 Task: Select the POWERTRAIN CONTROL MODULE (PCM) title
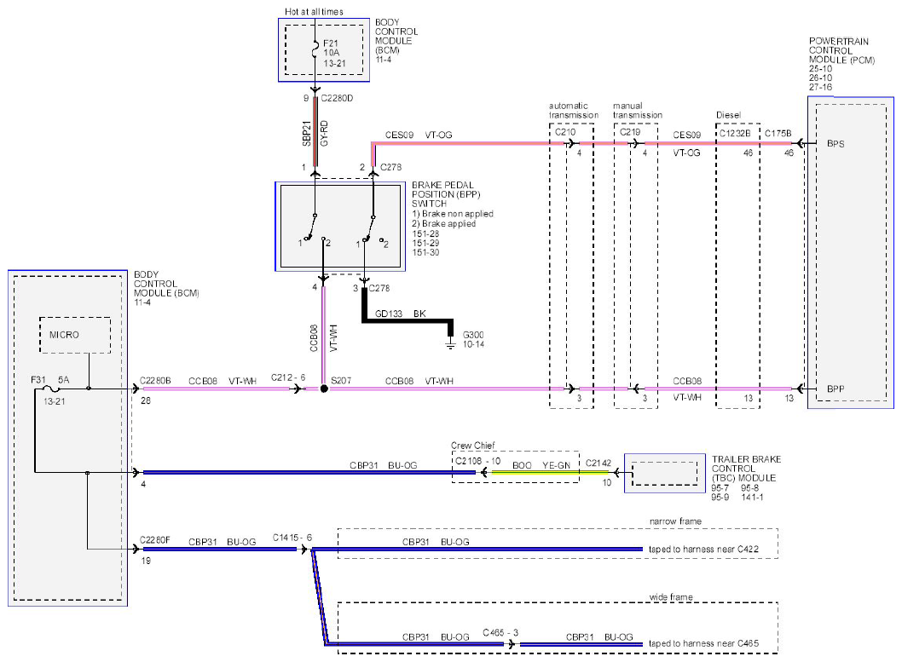click(x=841, y=50)
